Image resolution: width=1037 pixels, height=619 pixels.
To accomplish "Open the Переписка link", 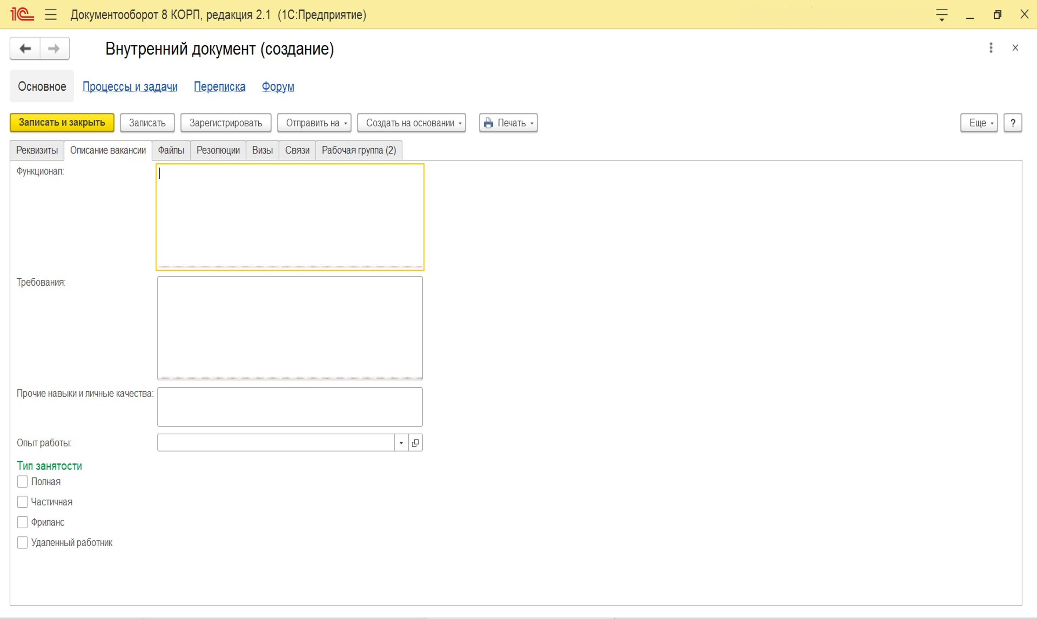I will [220, 86].
